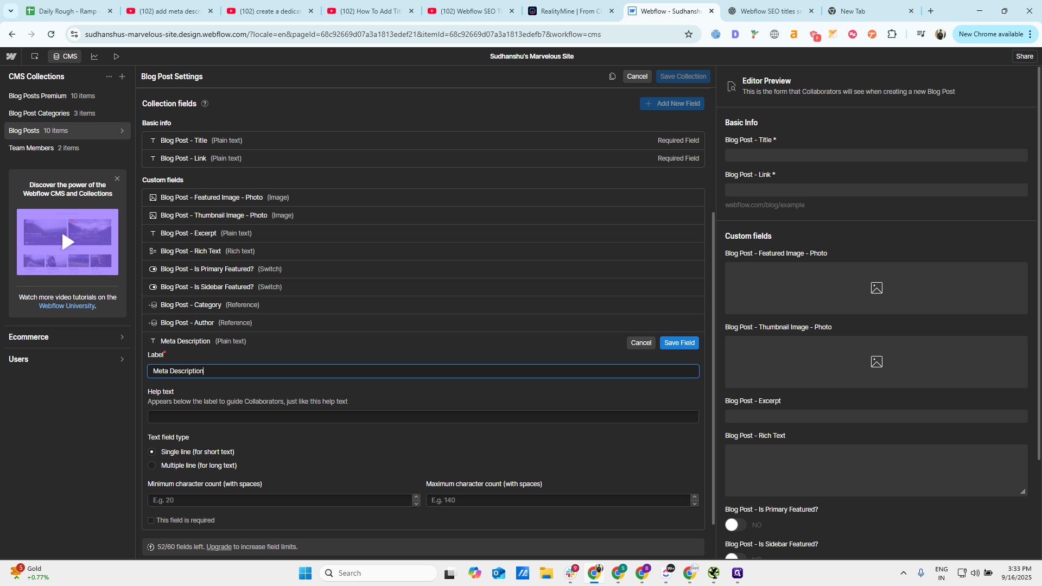Select Multiple line text field type

(x=152, y=466)
